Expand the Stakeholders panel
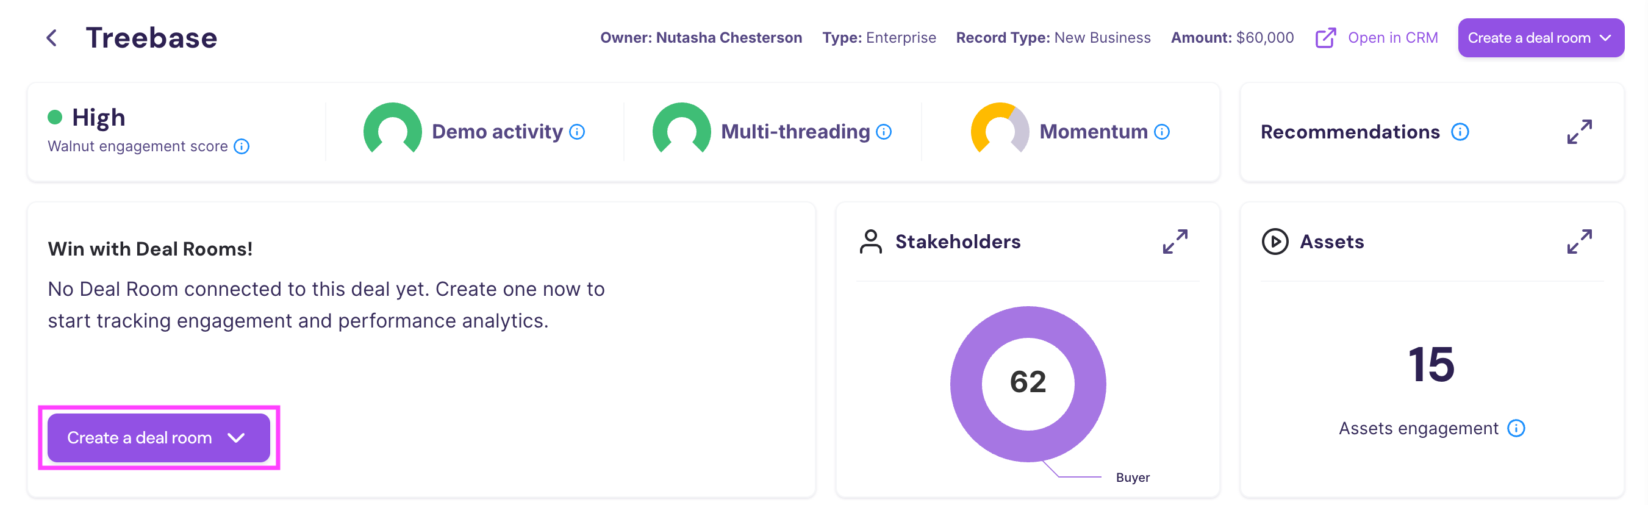This screenshot has width=1648, height=505. (1175, 242)
